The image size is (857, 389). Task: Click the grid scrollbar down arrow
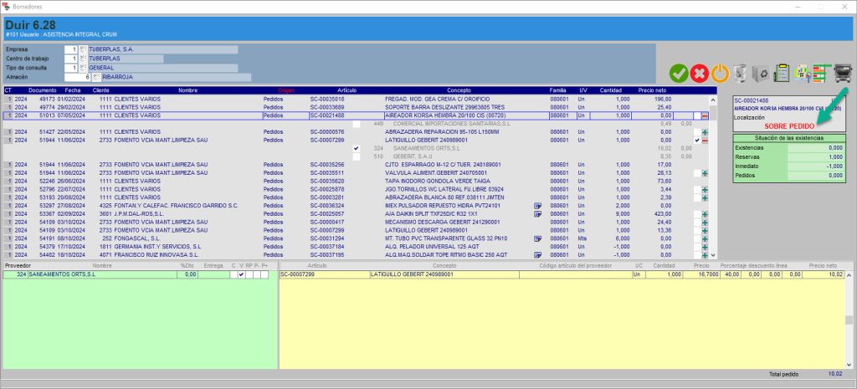[x=712, y=253]
